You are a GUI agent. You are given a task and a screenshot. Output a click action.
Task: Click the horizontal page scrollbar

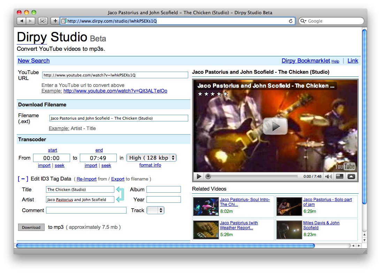[x=165, y=246]
